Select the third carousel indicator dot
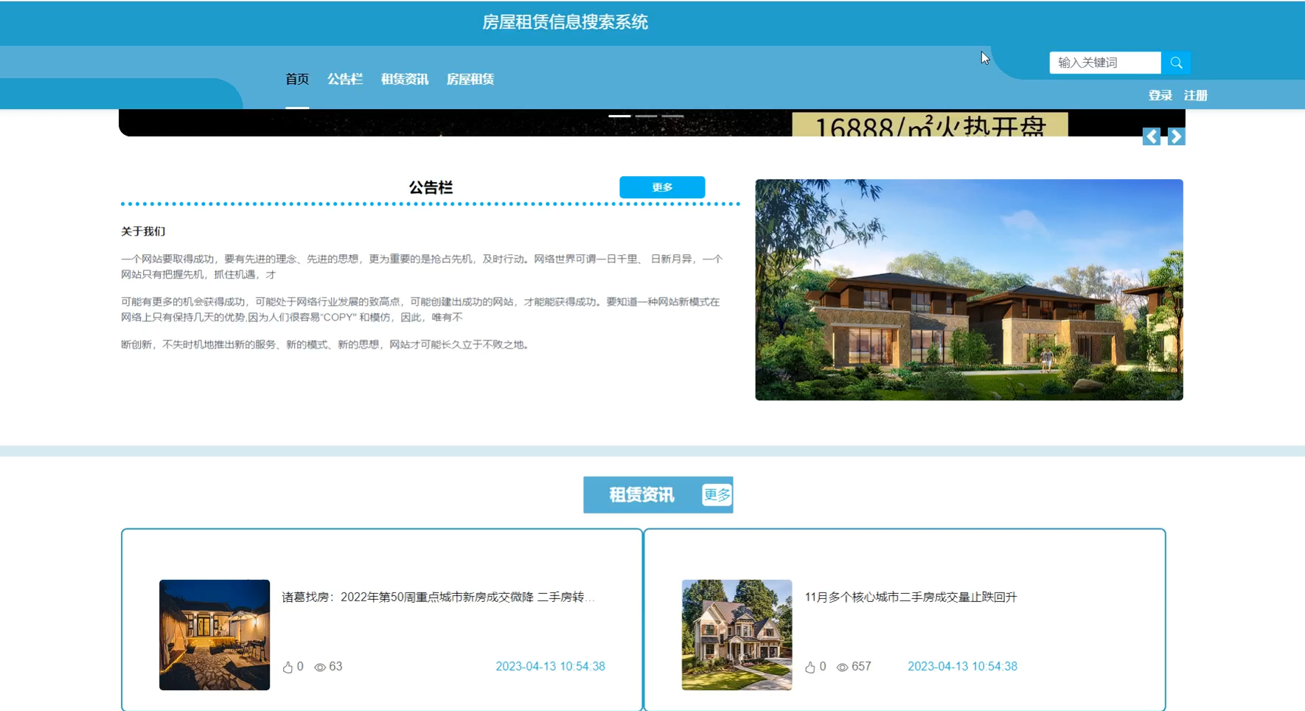Screen dimensions: 1305x711 [x=673, y=116]
